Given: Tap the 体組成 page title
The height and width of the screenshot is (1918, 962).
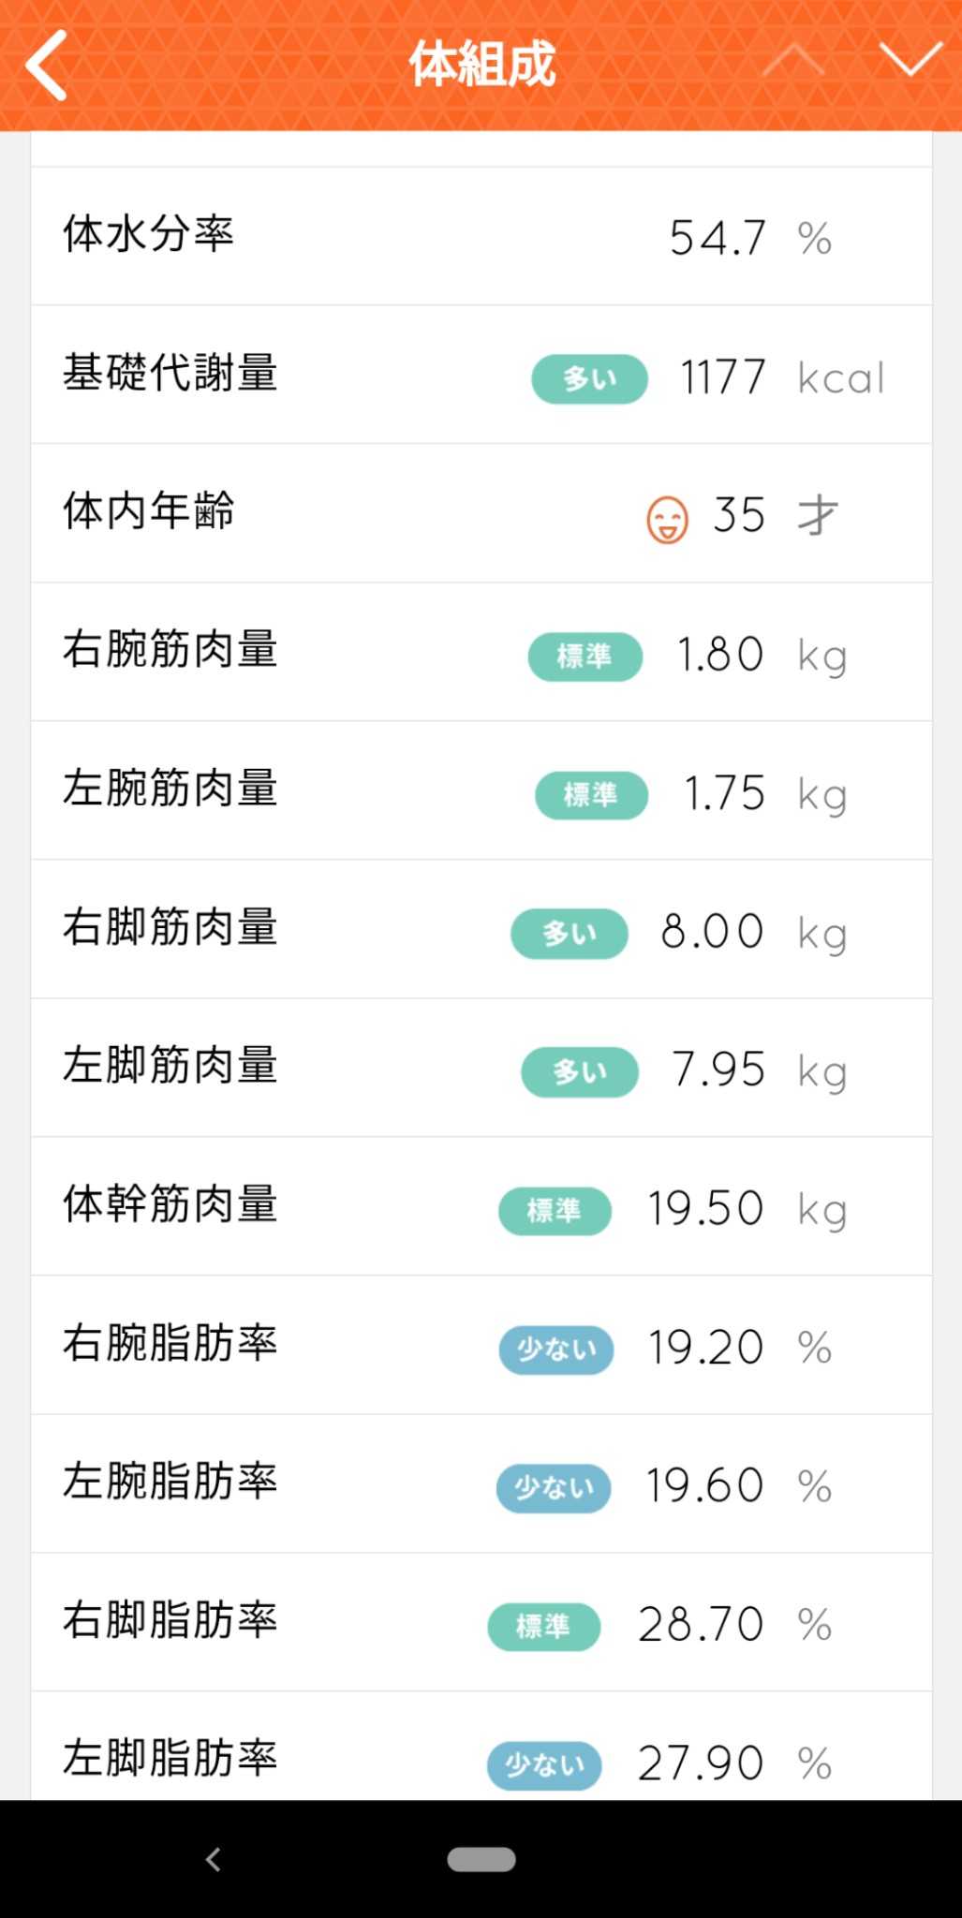Looking at the screenshot, I should 481,65.
